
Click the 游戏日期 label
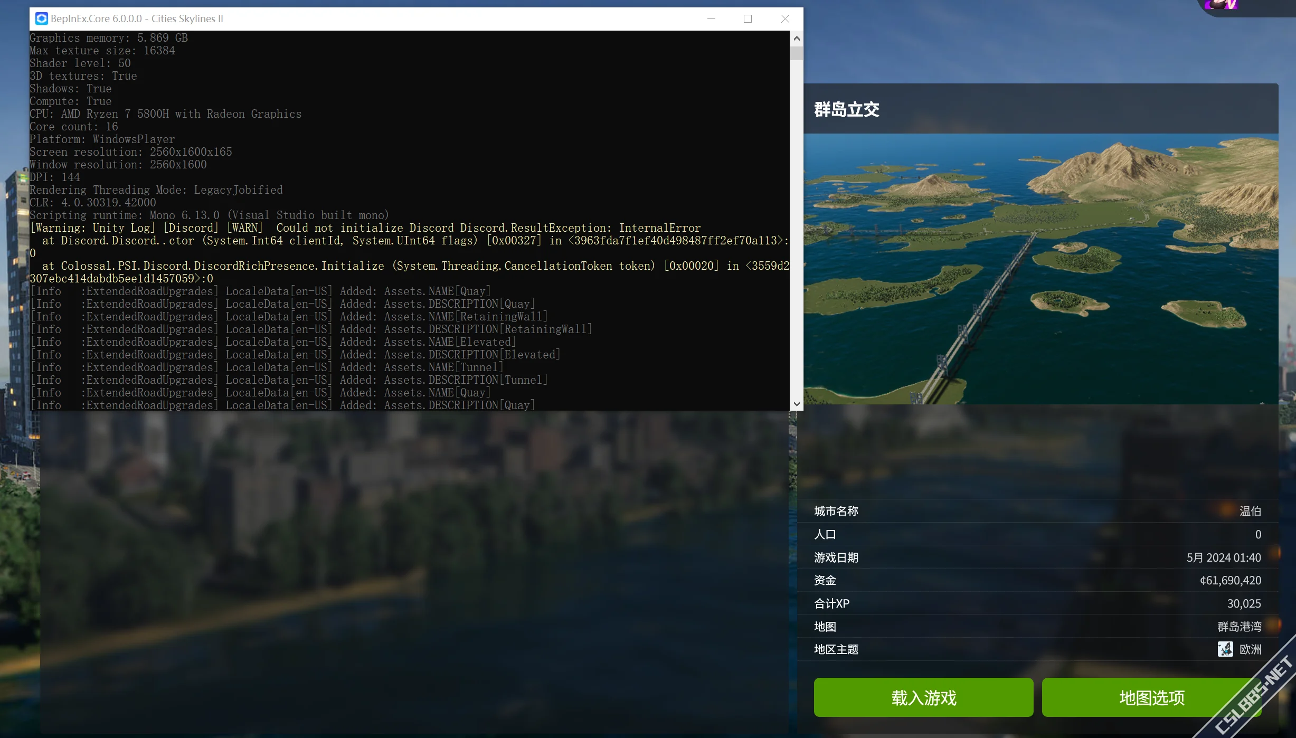(x=836, y=557)
